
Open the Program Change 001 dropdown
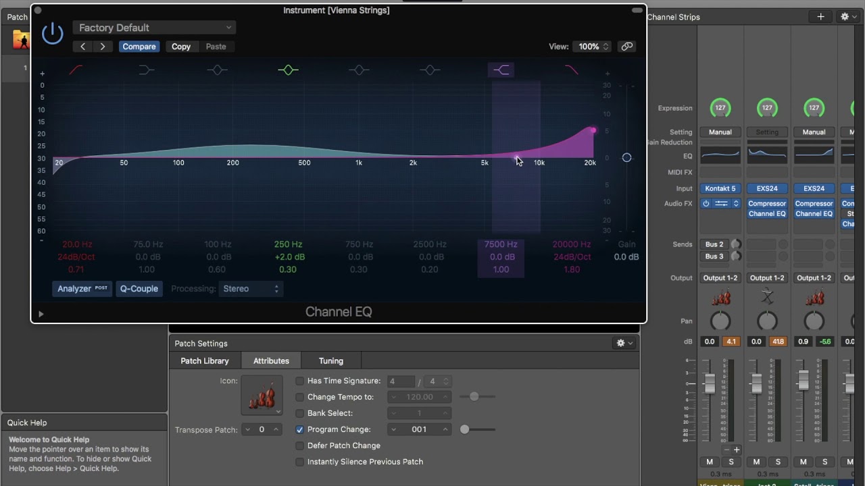pyautogui.click(x=419, y=429)
